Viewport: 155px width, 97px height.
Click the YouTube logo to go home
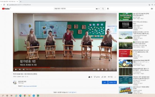6,9
